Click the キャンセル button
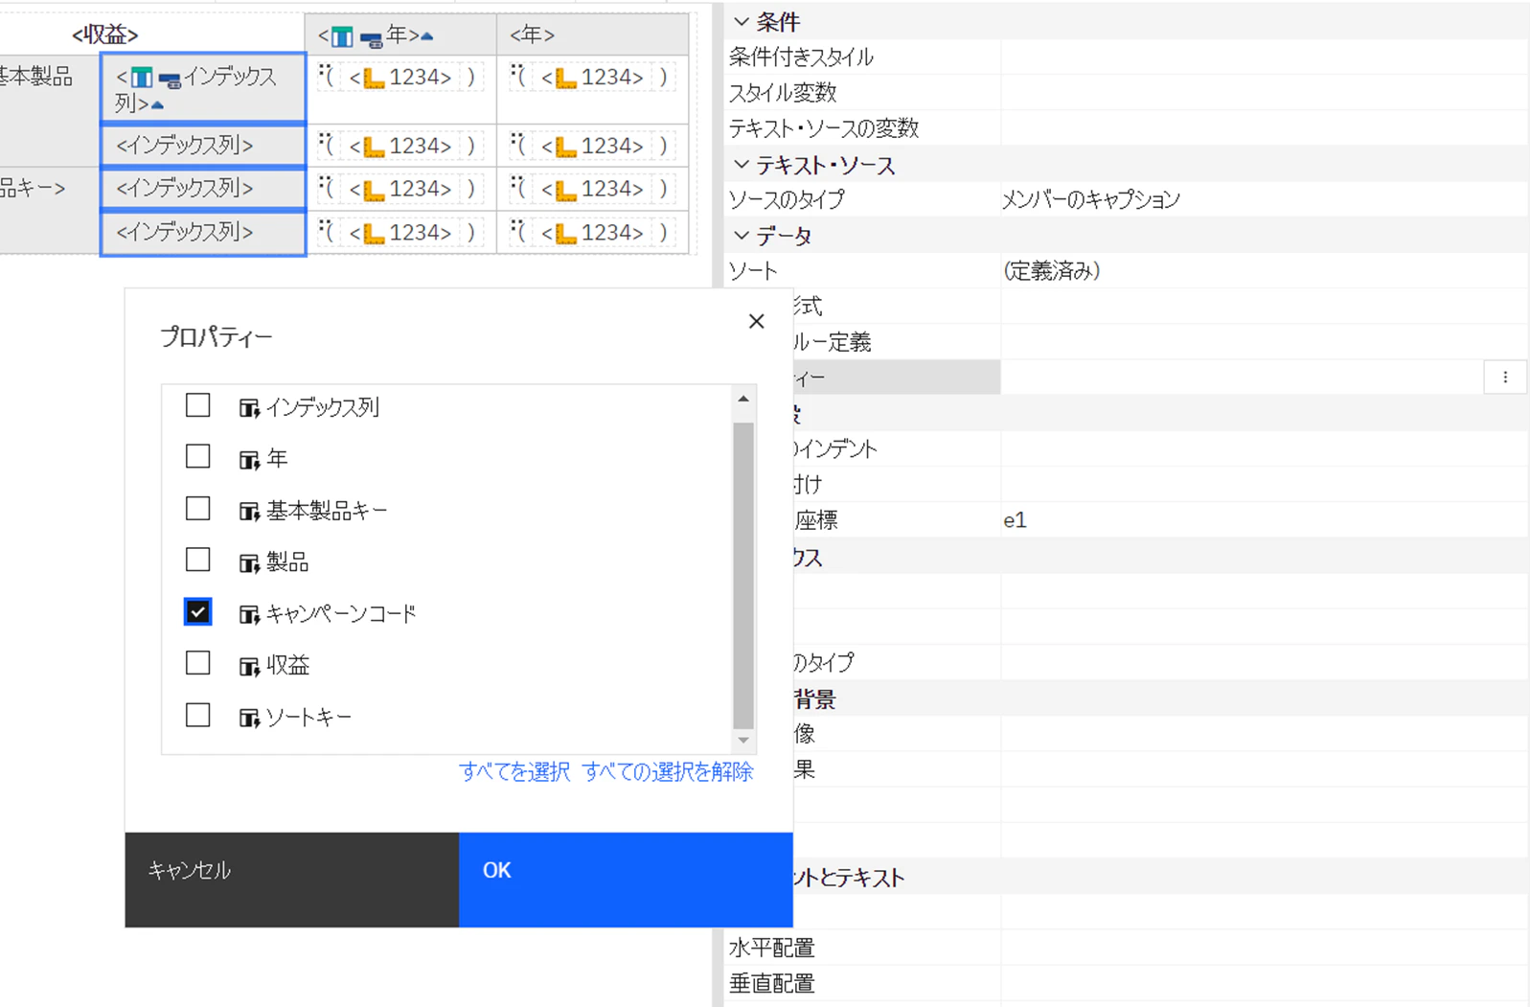This screenshot has width=1530, height=1007. coord(292,880)
